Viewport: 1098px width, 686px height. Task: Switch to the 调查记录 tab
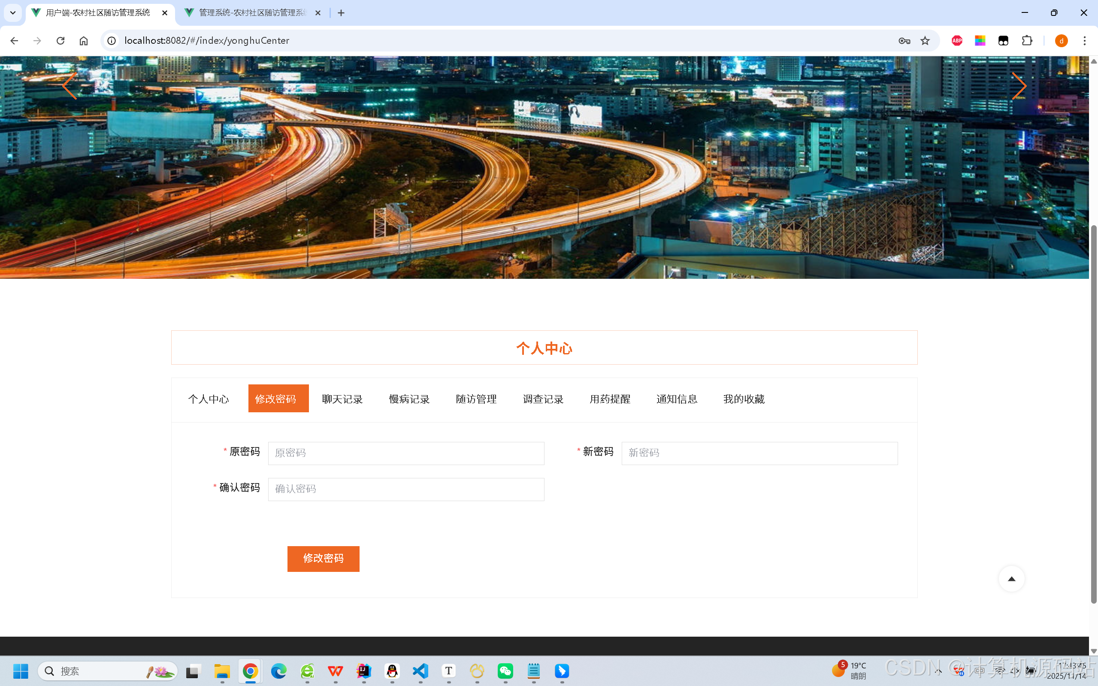(543, 399)
